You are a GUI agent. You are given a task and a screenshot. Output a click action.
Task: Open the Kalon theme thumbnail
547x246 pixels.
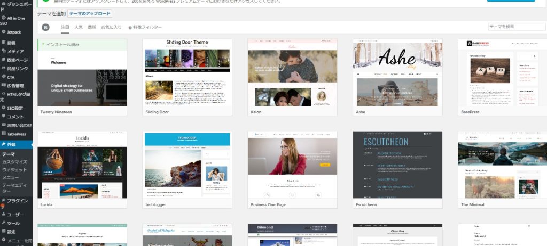click(292, 72)
